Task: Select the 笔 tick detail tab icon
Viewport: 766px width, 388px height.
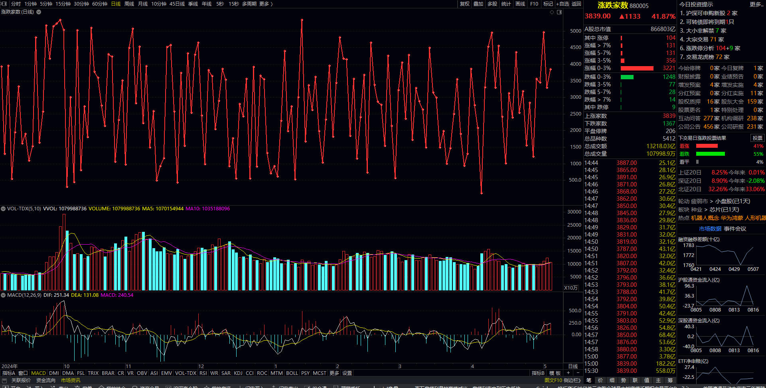Action: click(589, 380)
